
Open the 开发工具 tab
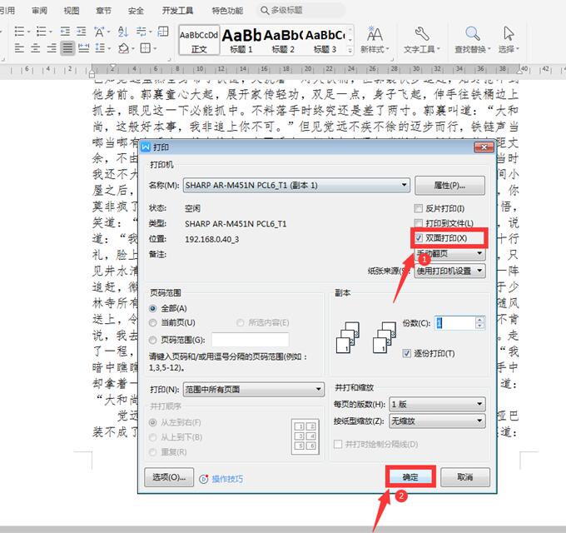click(x=177, y=11)
